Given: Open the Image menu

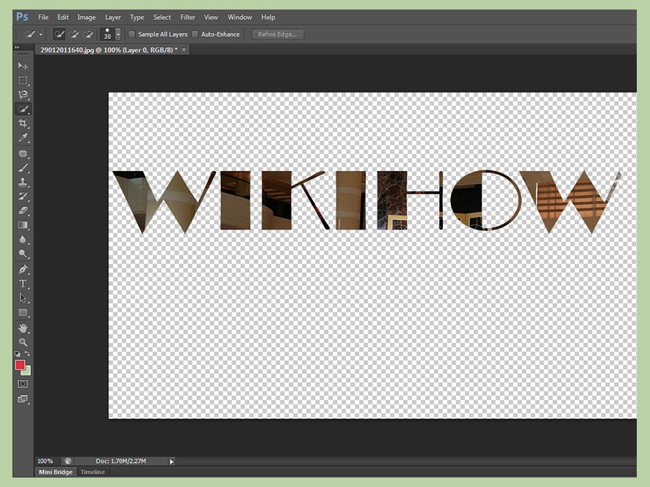Looking at the screenshot, I should point(86,18).
